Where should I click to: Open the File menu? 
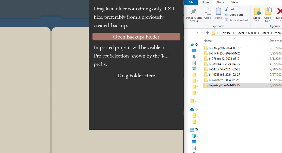(x=191, y=2)
